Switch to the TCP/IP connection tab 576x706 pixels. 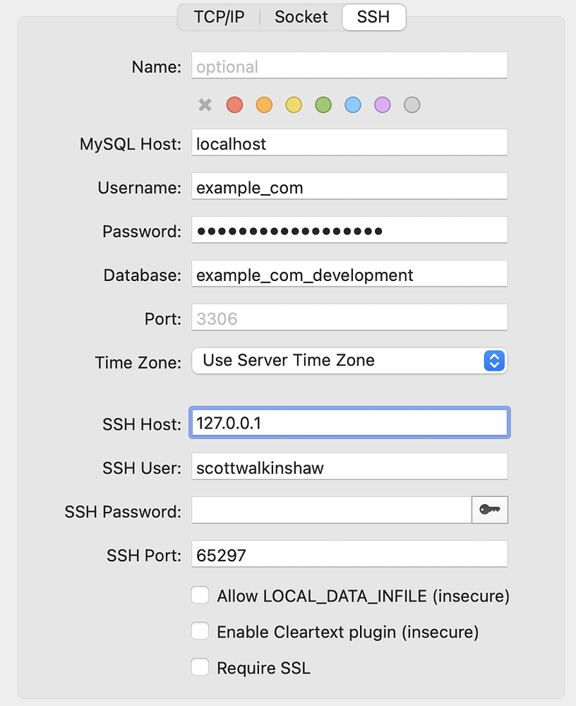tap(218, 17)
